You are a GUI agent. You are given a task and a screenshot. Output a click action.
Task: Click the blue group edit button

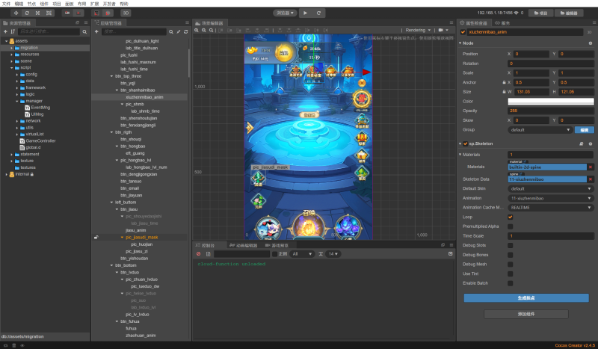tap(585, 130)
